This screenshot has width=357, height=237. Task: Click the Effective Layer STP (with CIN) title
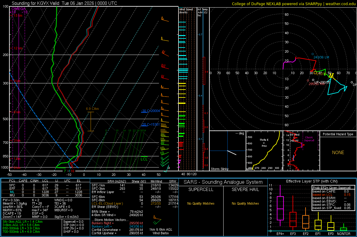(312, 181)
